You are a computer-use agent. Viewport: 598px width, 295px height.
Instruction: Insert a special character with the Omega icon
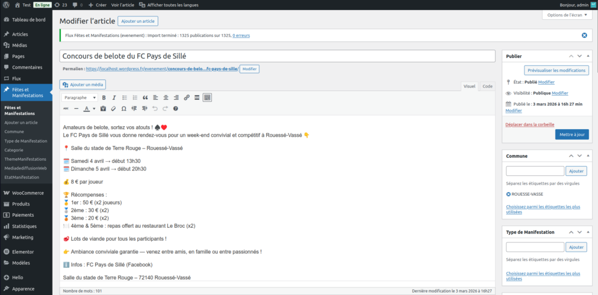click(x=124, y=109)
